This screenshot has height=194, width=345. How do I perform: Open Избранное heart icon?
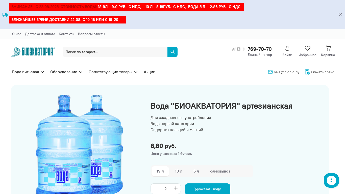(307, 48)
